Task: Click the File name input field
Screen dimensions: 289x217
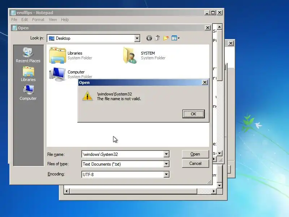Action: (x=122, y=154)
